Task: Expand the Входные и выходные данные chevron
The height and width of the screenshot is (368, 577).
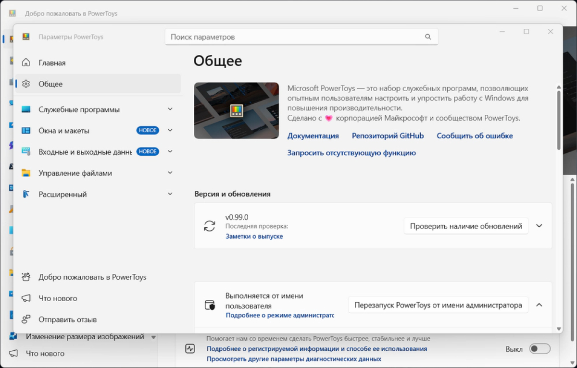Action: (170, 151)
